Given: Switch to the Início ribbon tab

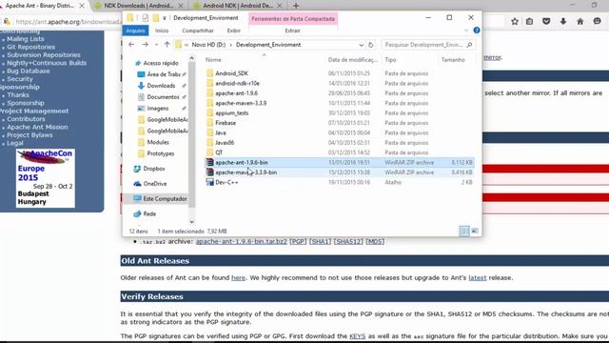Looking at the screenshot, I should (162, 30).
